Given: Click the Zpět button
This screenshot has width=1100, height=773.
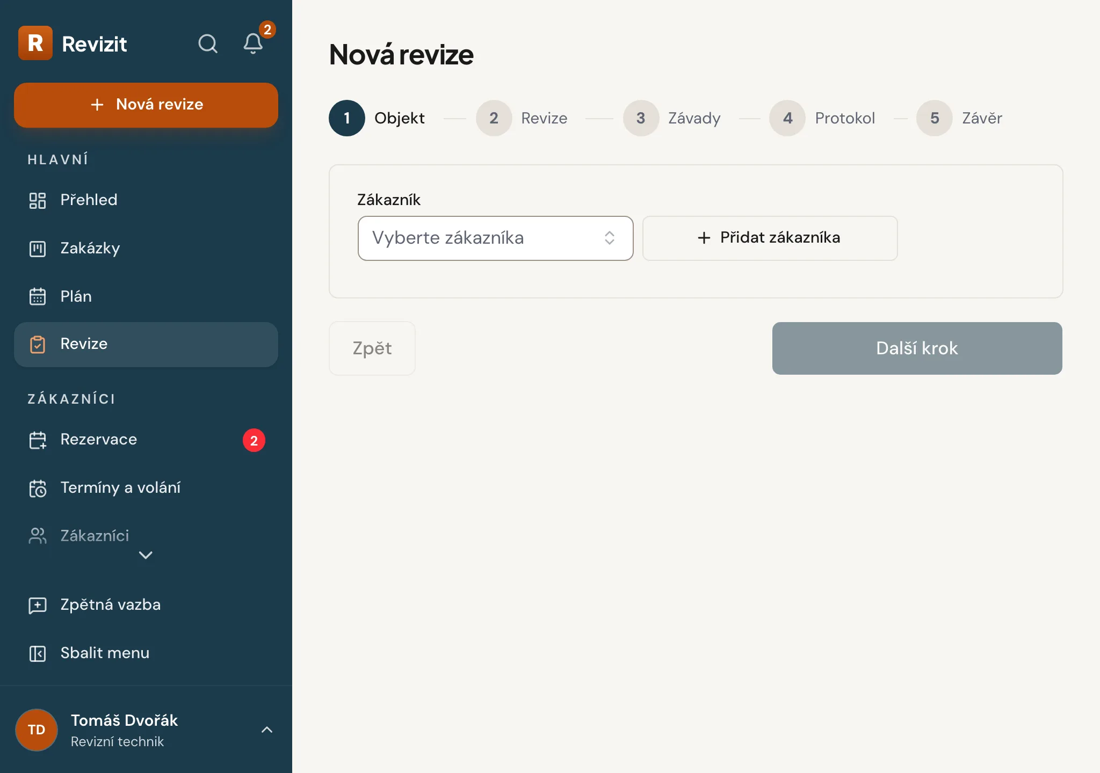Looking at the screenshot, I should click(372, 348).
